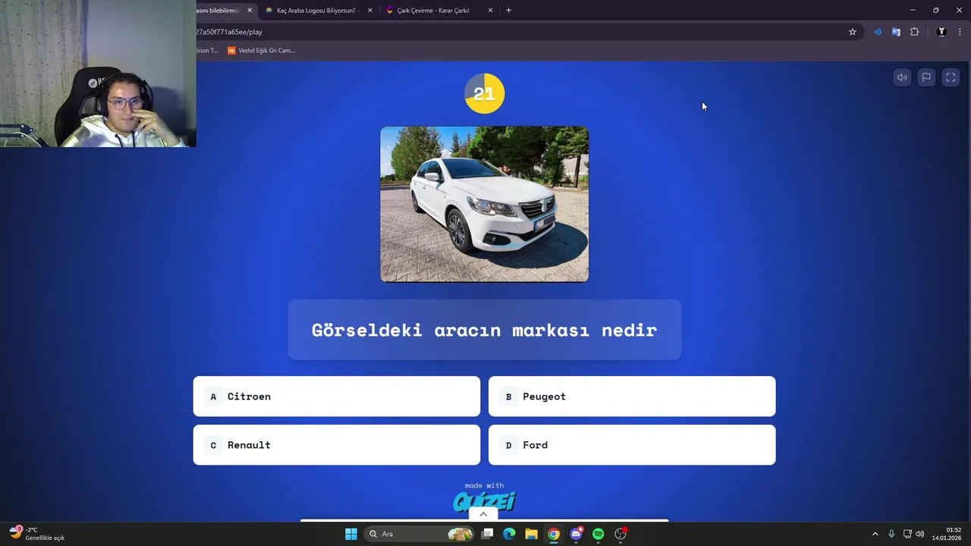971x546 pixels.
Task: Open the clock showing 01:52
Action: (x=947, y=534)
